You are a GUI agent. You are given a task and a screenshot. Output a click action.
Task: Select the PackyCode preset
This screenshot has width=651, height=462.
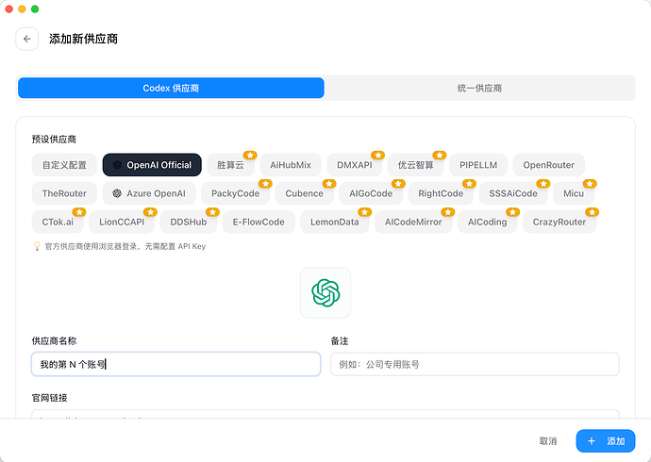coord(236,193)
